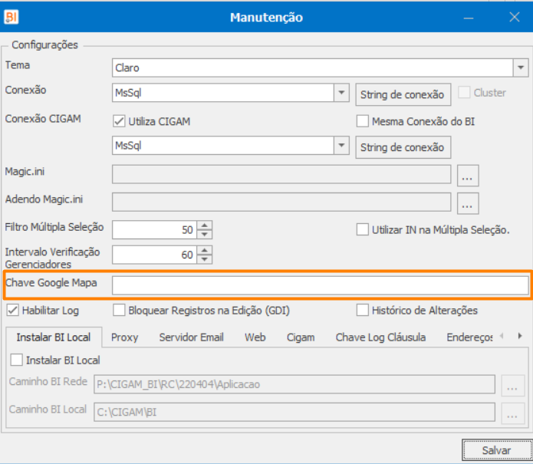
Task: Switch to the Proxy tab
Action: [124, 337]
